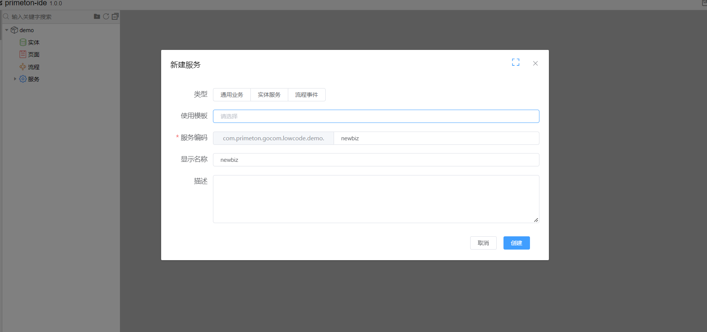
Task: Focus the 描述 description text area
Action: 376,199
